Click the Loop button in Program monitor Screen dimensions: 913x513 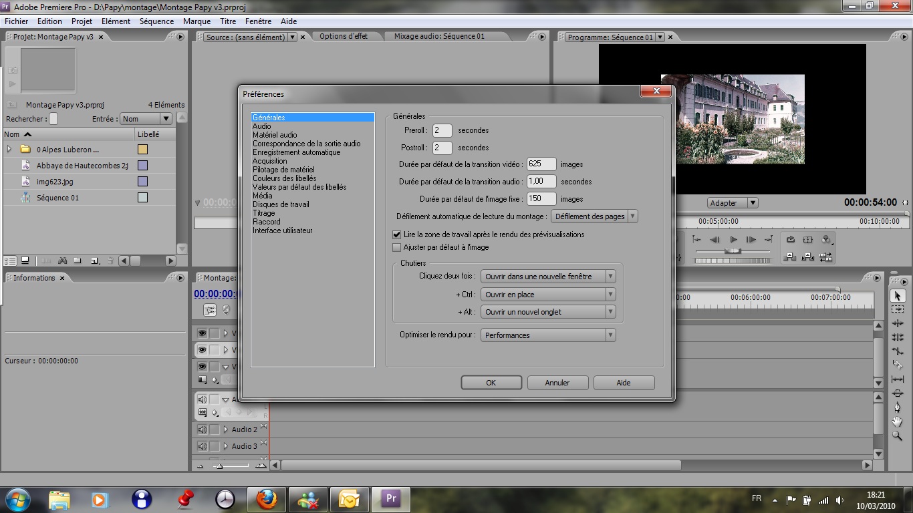(791, 239)
